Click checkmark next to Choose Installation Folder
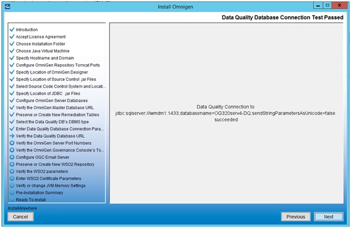Image resolution: width=351 pixels, height=228 pixels. point(12,44)
